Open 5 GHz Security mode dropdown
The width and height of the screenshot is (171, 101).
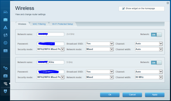[x=51, y=77]
